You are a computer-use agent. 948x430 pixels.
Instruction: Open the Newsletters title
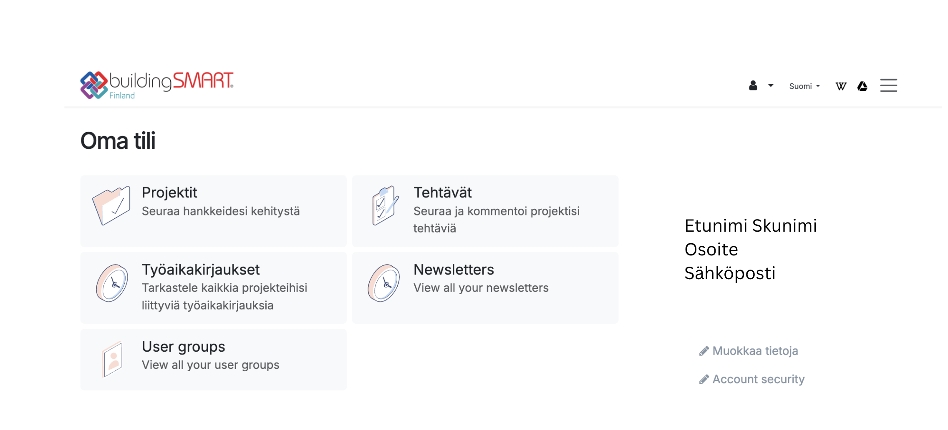[454, 270]
